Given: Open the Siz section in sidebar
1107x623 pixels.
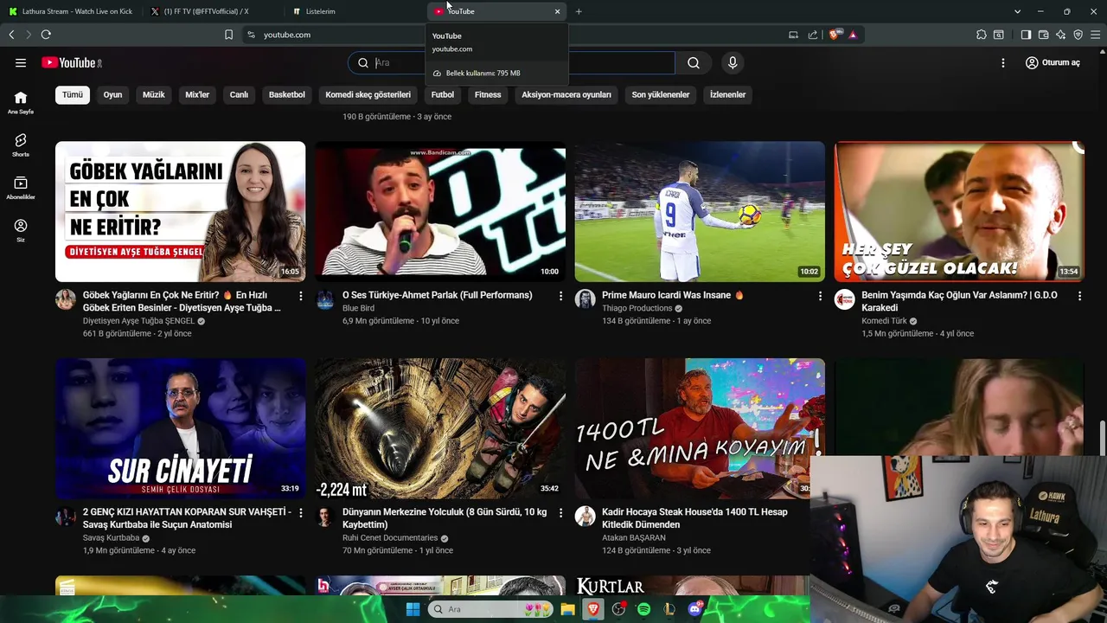Looking at the screenshot, I should 21,230.
